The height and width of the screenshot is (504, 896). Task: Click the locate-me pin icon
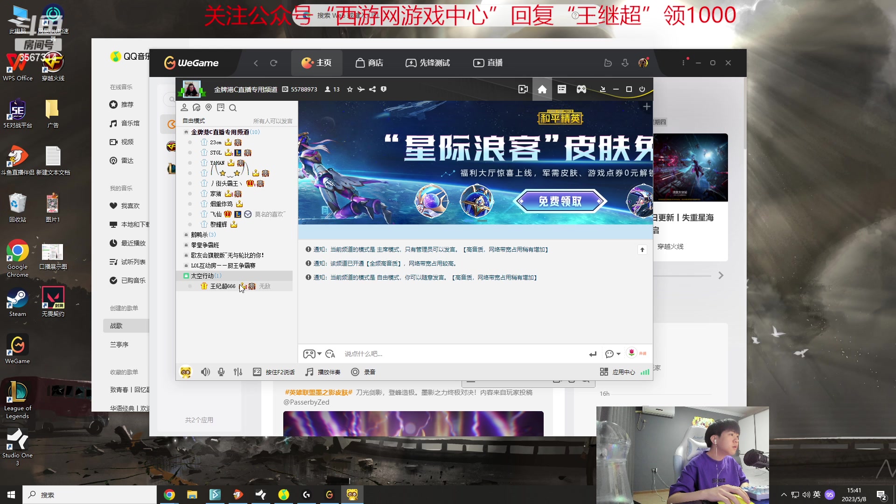(x=209, y=108)
